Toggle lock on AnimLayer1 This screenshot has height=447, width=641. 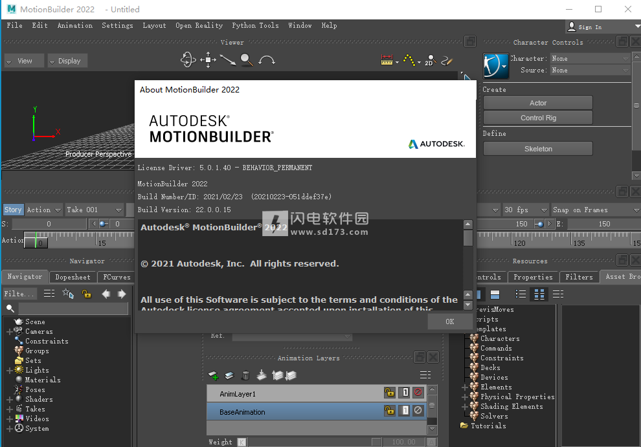tap(389, 393)
